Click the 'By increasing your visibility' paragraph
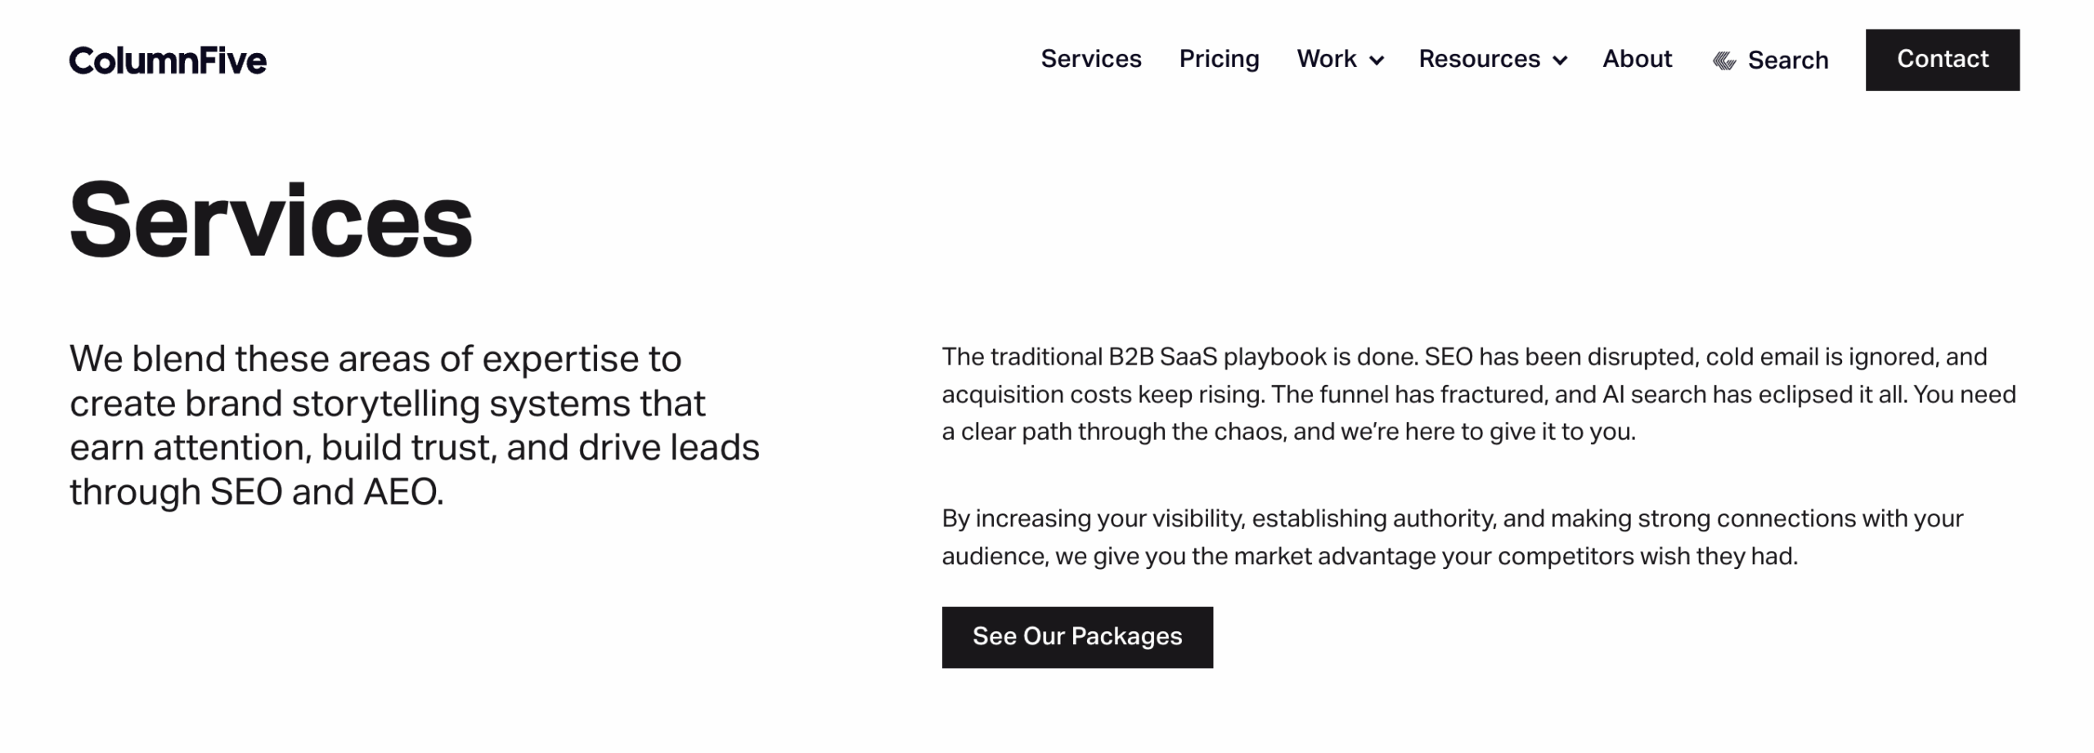This screenshot has width=2094, height=753. click(1452, 519)
